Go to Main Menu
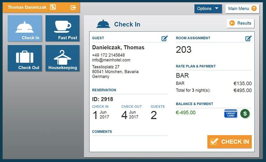 click(242, 9)
